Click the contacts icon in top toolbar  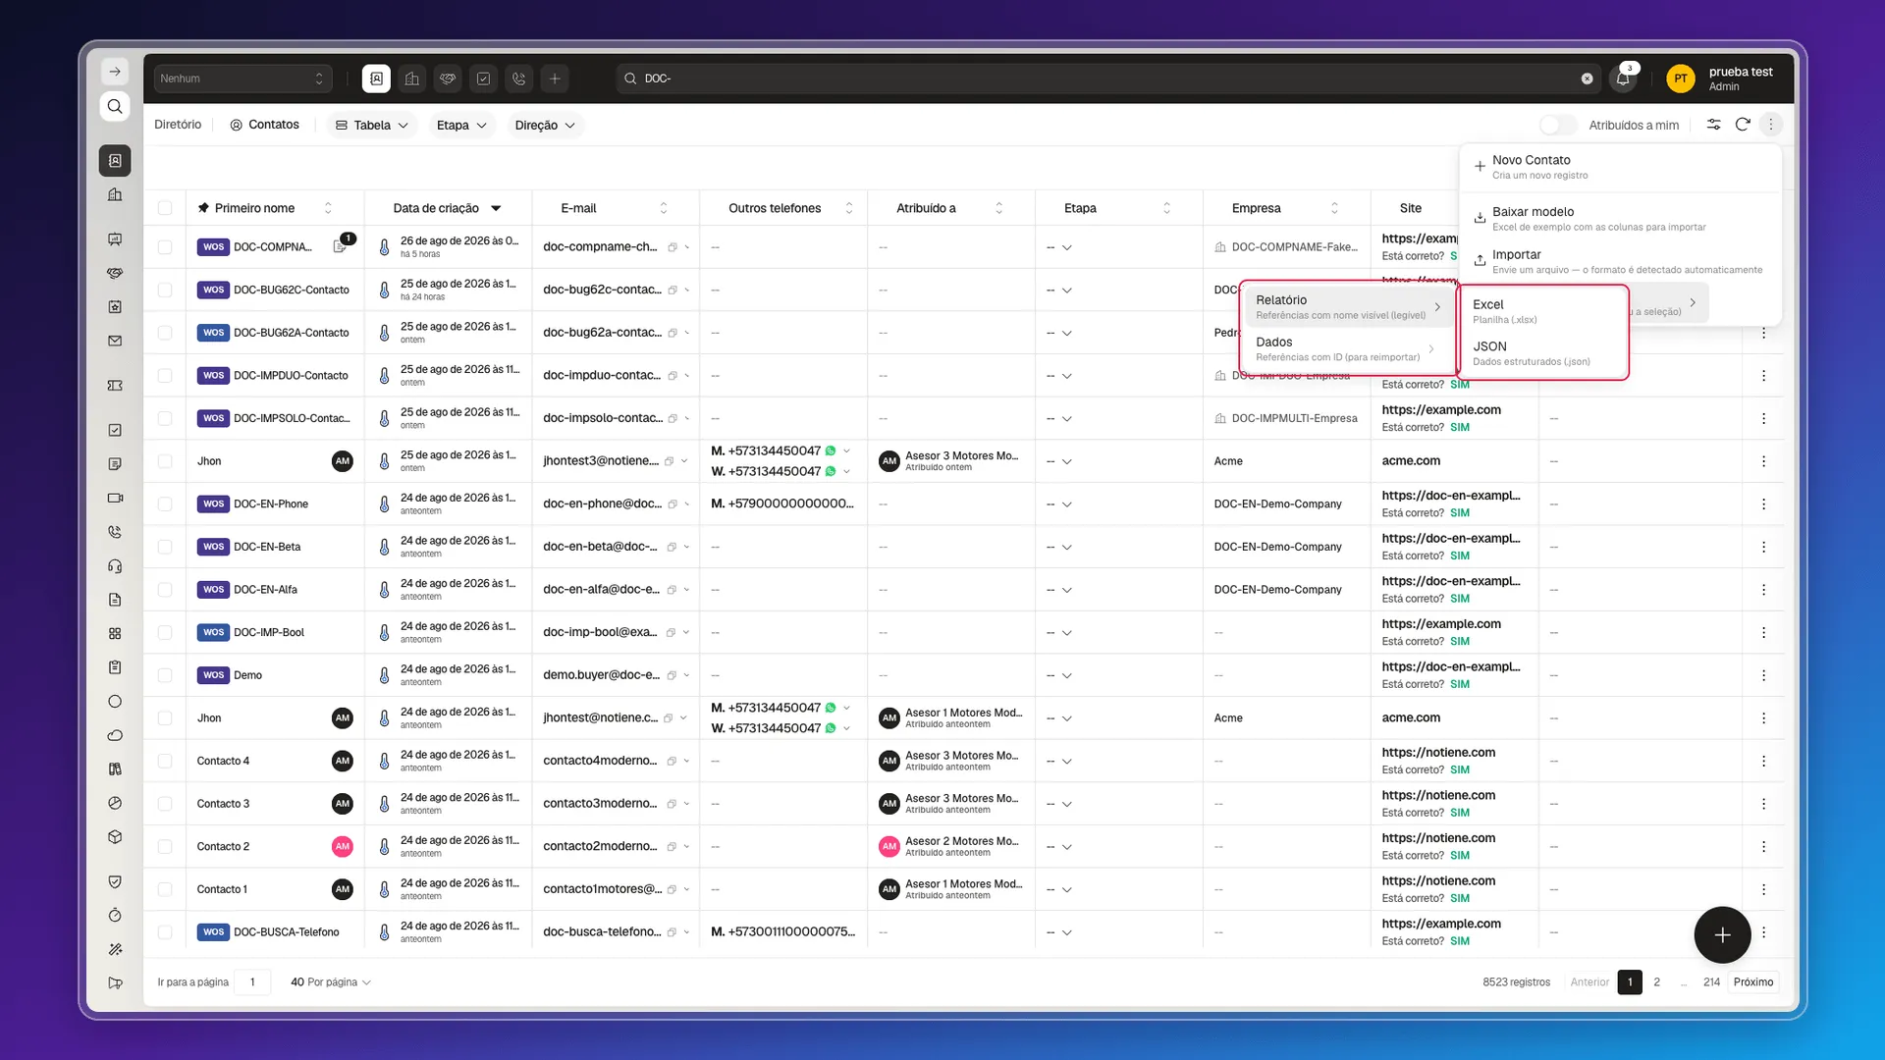[x=376, y=79]
